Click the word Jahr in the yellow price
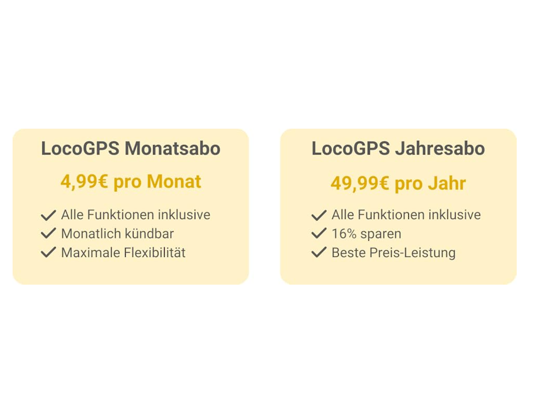Image resolution: width=534 pixels, height=417 pixels. coord(447,183)
